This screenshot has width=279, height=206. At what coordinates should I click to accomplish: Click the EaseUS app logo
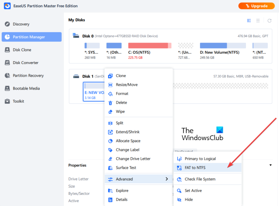(x=7, y=6)
